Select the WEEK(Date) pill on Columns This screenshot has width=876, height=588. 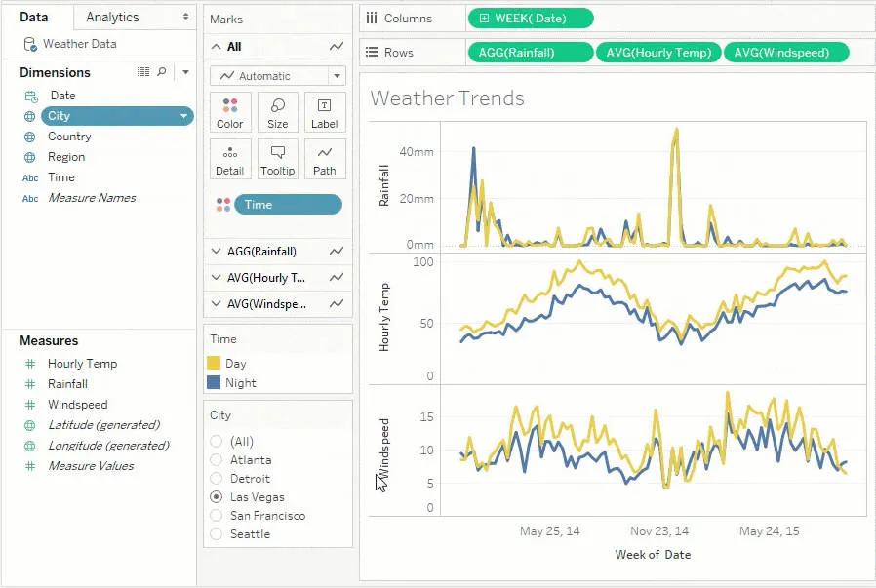tap(531, 19)
